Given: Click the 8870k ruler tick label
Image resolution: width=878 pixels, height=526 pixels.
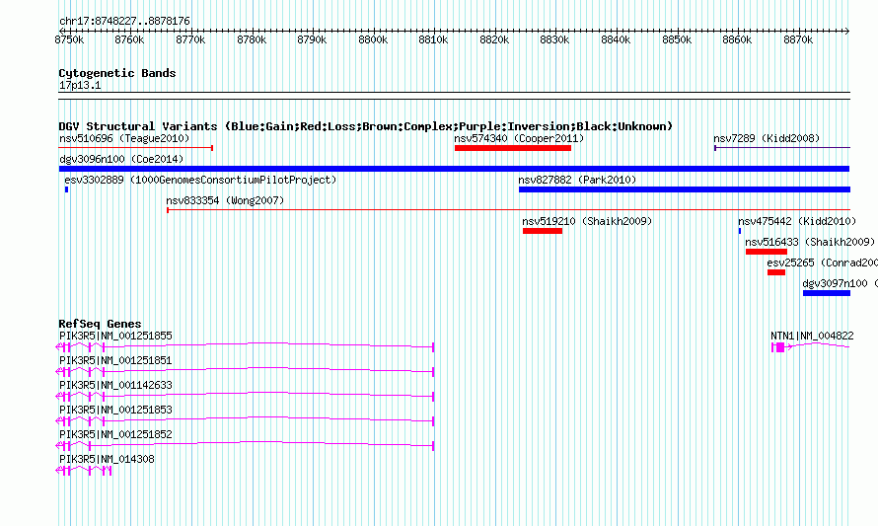Looking at the screenshot, I should (798, 39).
